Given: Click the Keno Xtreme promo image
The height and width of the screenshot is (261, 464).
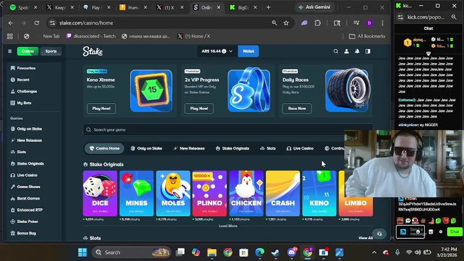Looking at the screenshot, I should (151, 91).
